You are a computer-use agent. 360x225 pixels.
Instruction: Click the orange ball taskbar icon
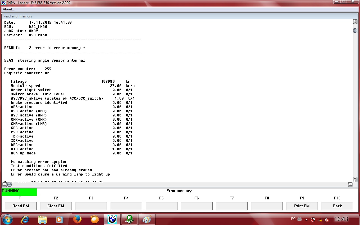[x=95, y=219]
